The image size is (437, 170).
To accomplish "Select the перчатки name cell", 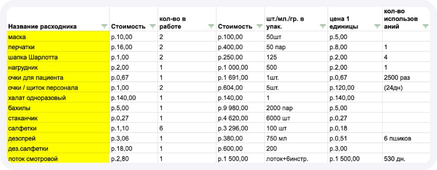I will click(x=58, y=47).
